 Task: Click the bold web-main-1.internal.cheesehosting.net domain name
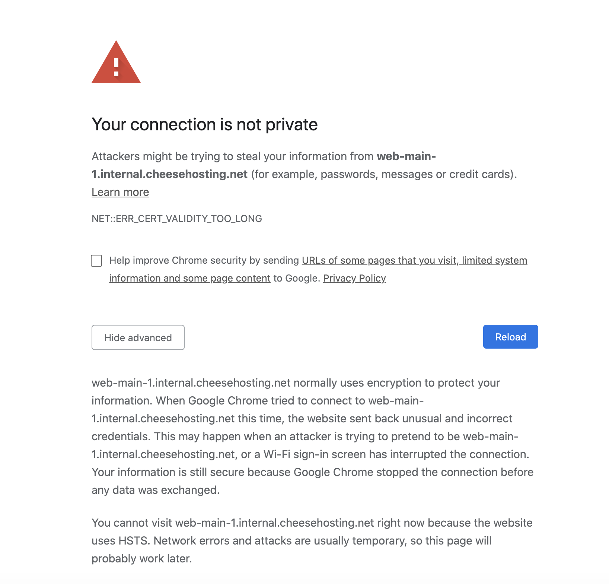(x=169, y=174)
